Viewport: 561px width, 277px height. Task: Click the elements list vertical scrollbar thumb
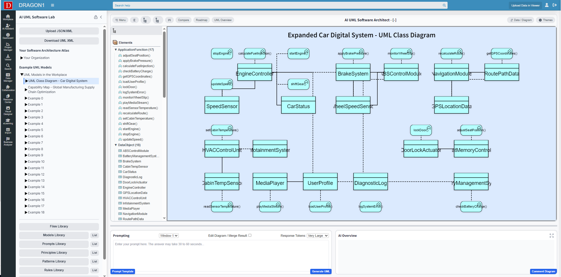pyautogui.click(x=164, y=64)
